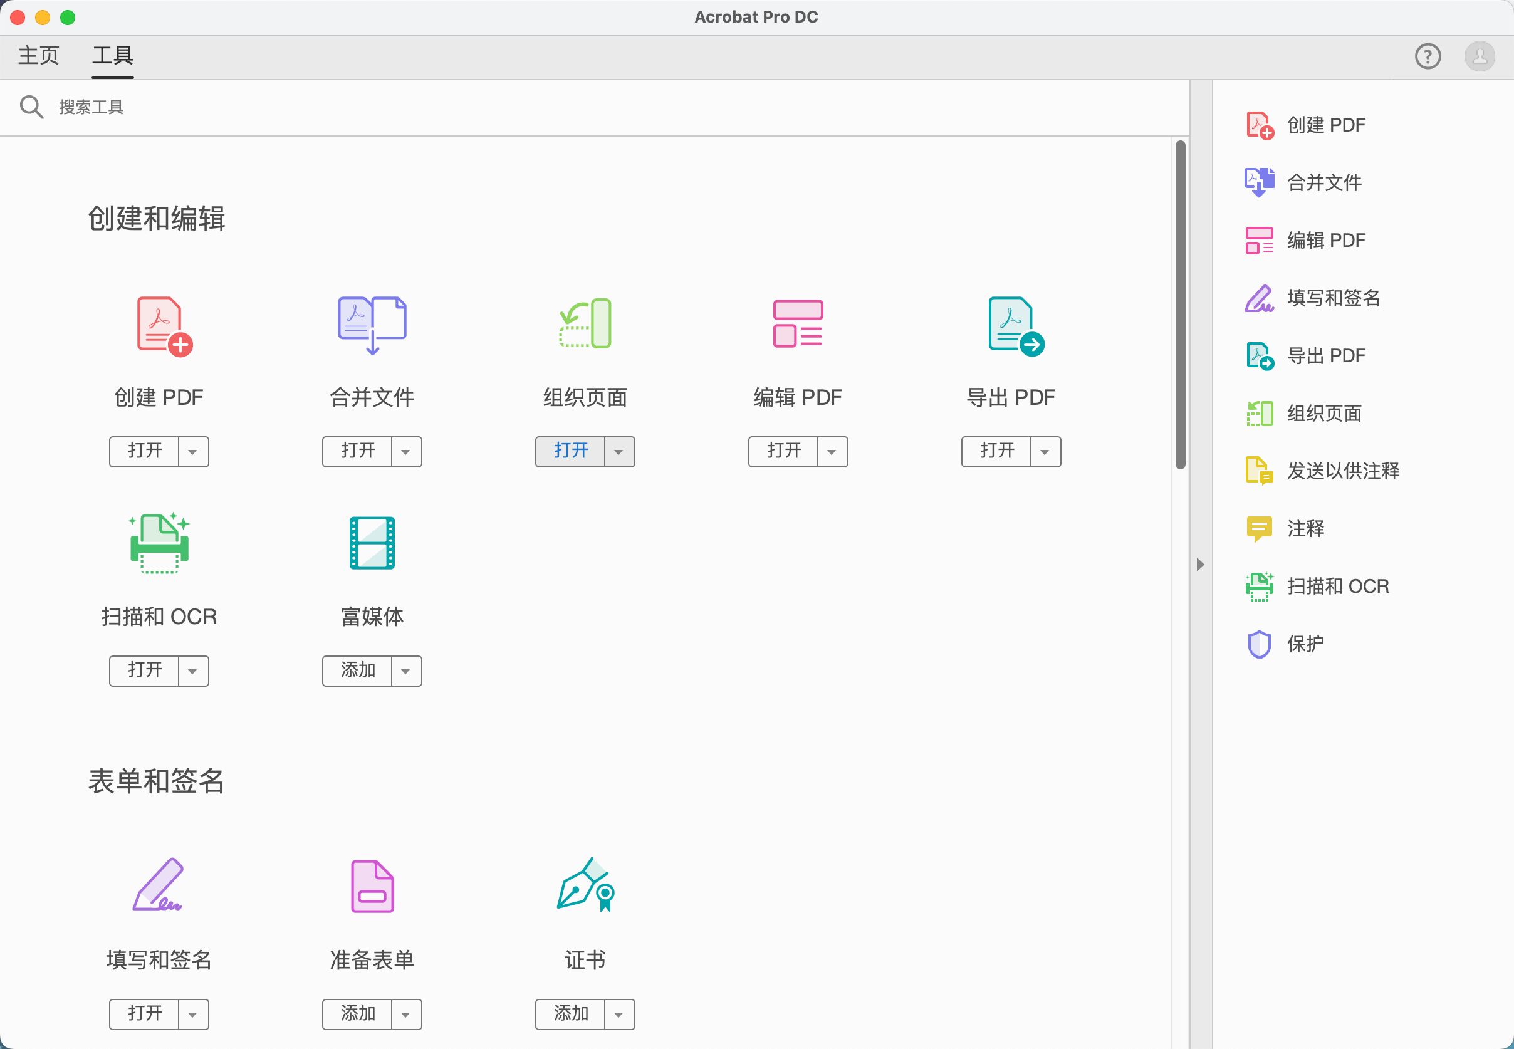Select the Tools (工具) tab
This screenshot has height=1049, width=1514.
112,55
